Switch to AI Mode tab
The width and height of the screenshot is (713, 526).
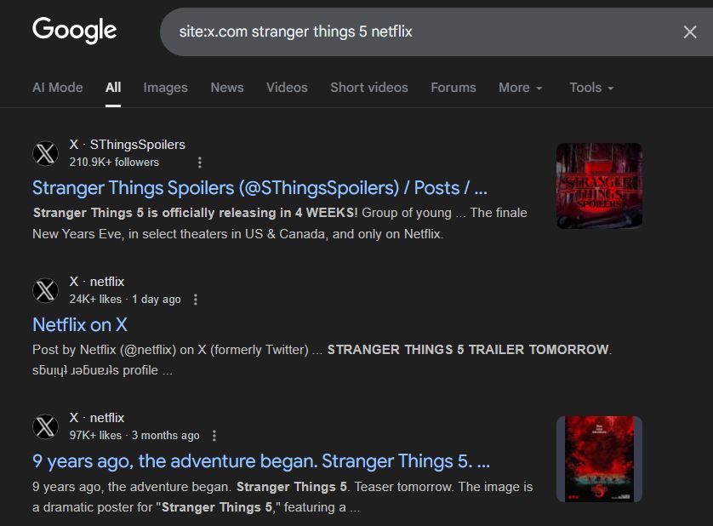click(57, 88)
